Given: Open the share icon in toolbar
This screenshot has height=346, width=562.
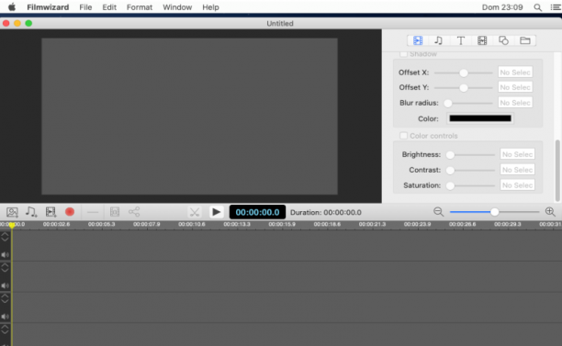Looking at the screenshot, I should tap(134, 212).
